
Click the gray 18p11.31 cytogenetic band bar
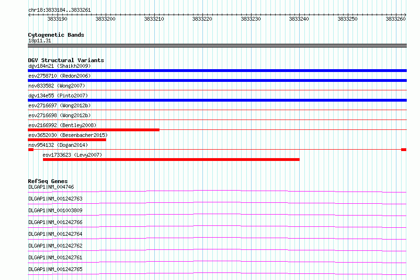[x=217, y=46]
